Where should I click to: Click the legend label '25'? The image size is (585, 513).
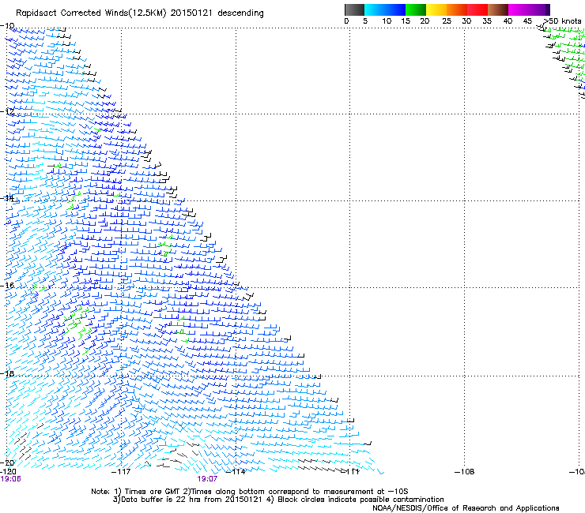point(447,21)
